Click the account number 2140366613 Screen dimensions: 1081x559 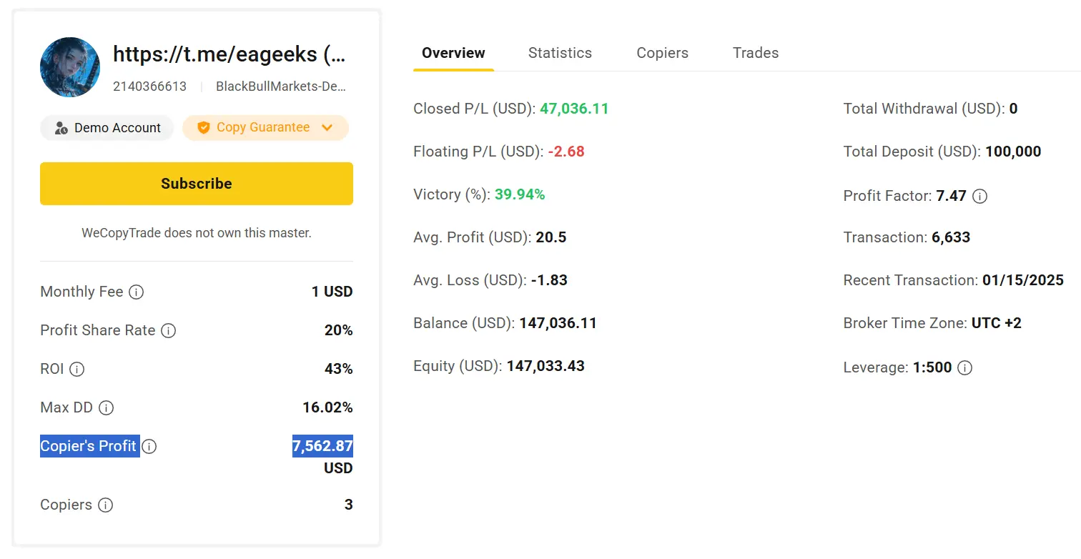(149, 86)
